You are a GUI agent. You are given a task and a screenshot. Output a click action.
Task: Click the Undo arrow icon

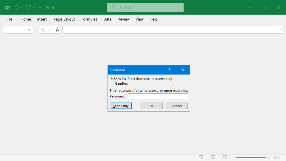coord(17,7)
